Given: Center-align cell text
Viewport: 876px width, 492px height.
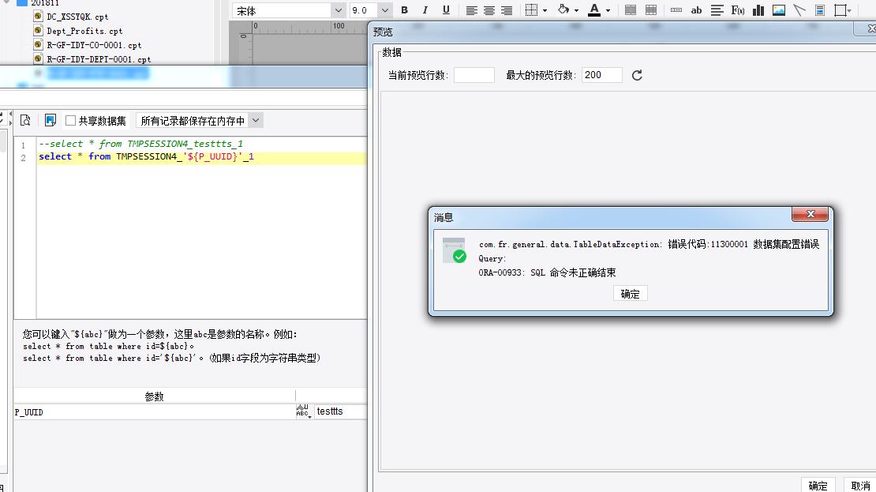Looking at the screenshot, I should pos(489,10).
